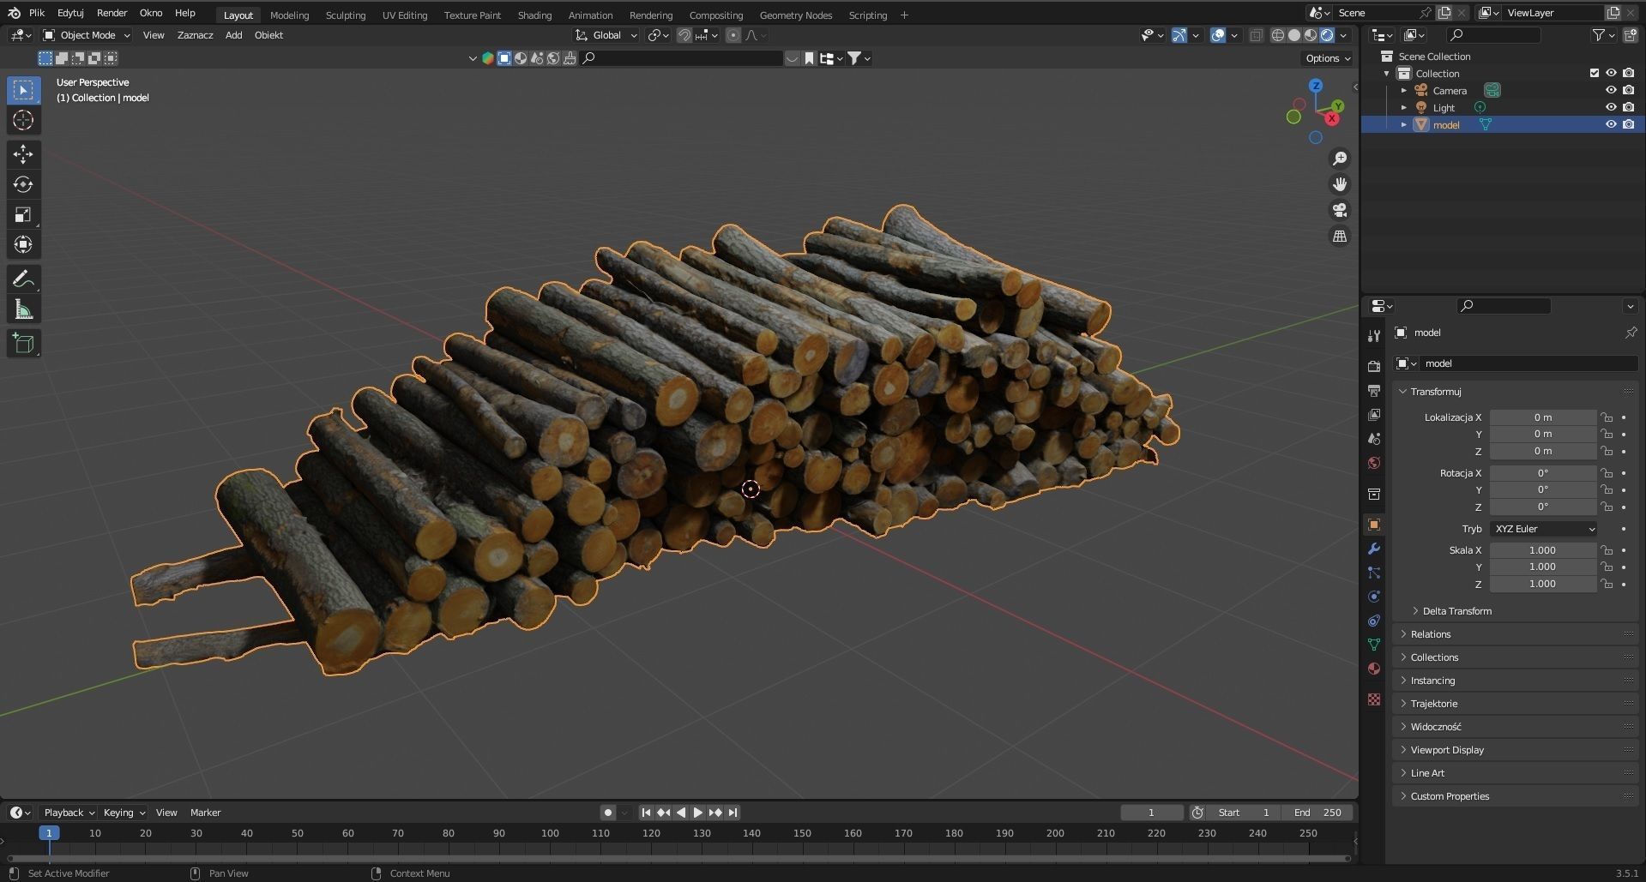Open the View Layer properties tab
The height and width of the screenshot is (882, 1646).
[1374, 414]
